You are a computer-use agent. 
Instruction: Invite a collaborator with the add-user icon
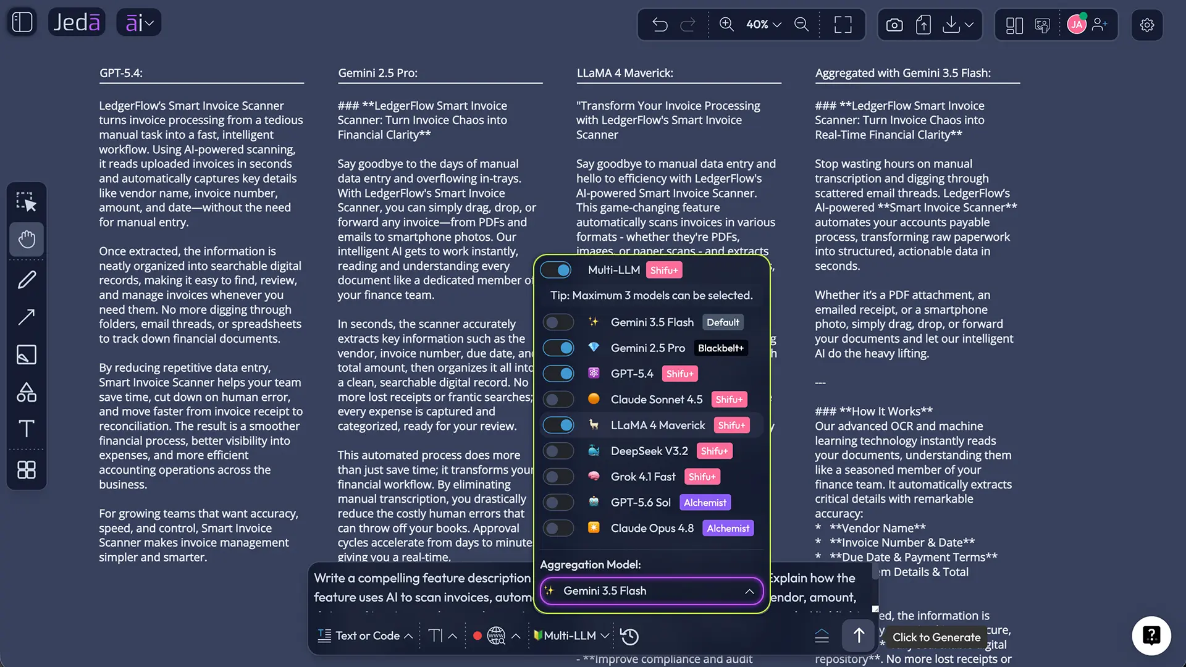pyautogui.click(x=1100, y=25)
